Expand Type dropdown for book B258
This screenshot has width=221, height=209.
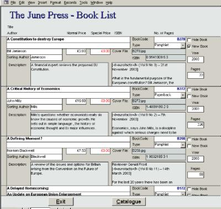pos(183,145)
